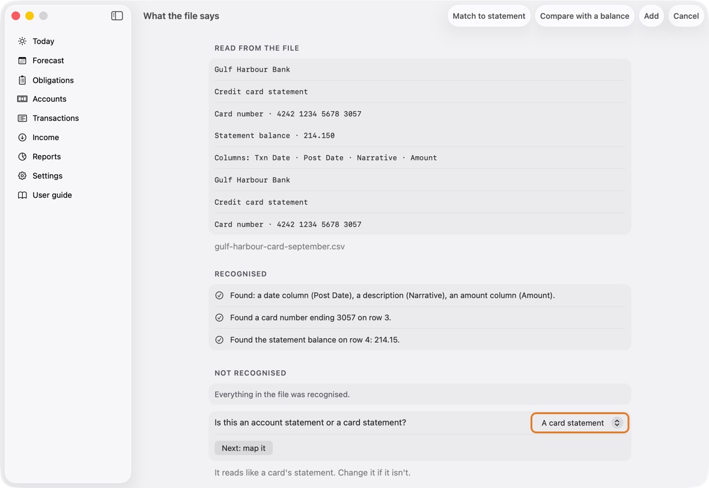Image resolution: width=709 pixels, height=488 pixels.
Task: Click the file name gulf-harbour-card-september.csv
Action: tap(279, 246)
